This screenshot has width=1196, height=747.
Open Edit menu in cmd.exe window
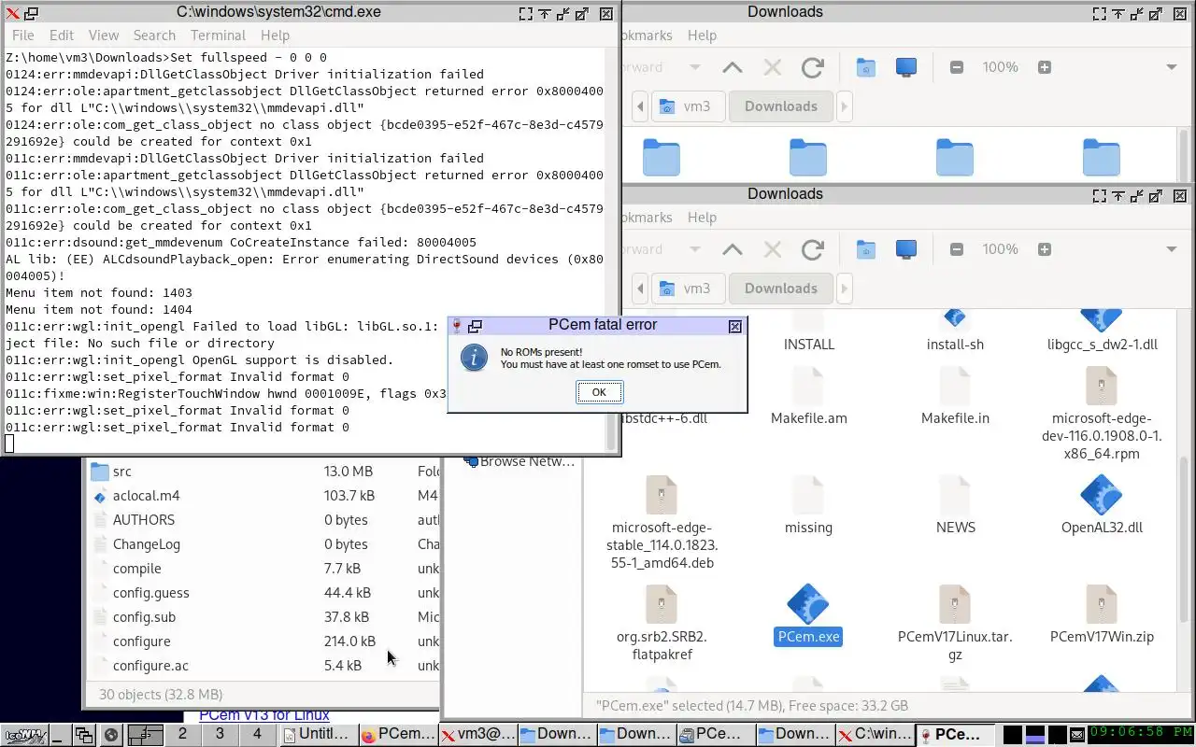point(62,35)
